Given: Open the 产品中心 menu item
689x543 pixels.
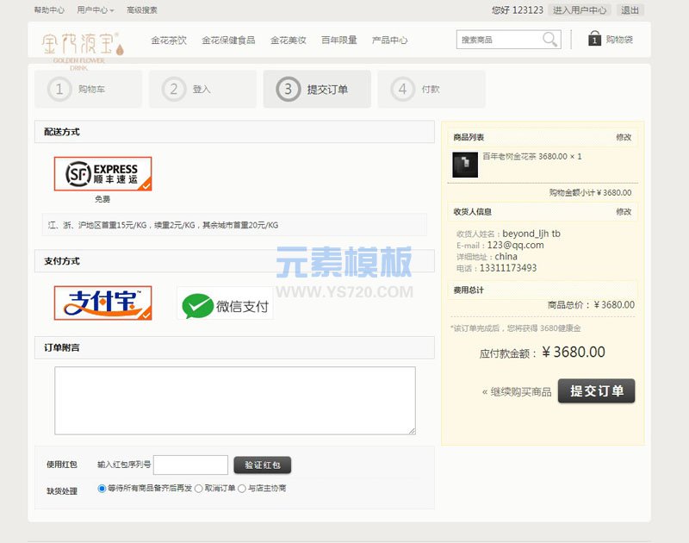Looking at the screenshot, I should click(x=389, y=41).
